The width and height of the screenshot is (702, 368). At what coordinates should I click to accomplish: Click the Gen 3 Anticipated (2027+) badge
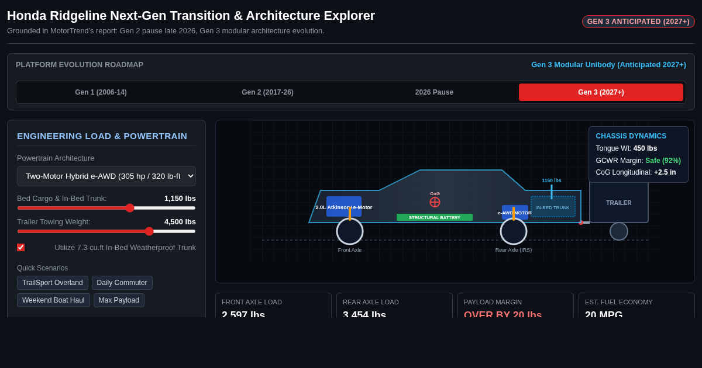(x=638, y=22)
